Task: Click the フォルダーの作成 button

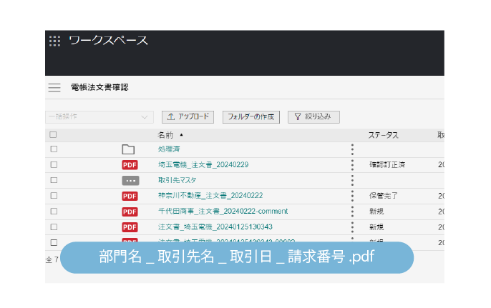Action: [251, 117]
